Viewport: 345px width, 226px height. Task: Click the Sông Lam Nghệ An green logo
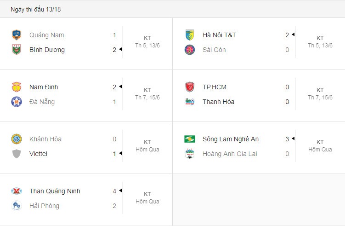189,139
